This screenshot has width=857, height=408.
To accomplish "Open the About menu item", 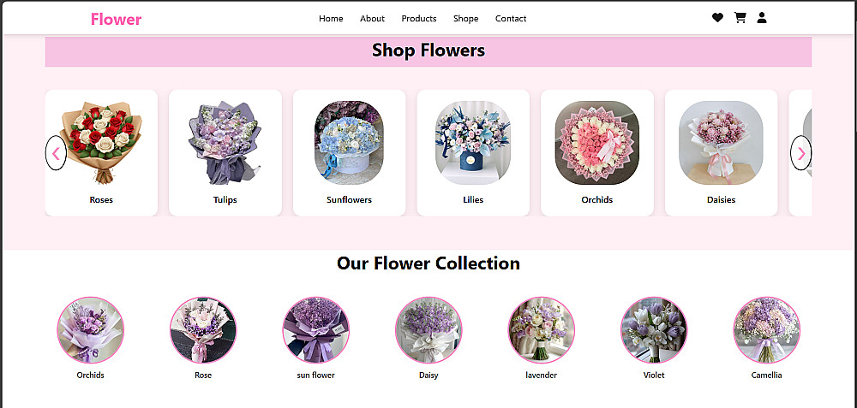I will point(372,19).
